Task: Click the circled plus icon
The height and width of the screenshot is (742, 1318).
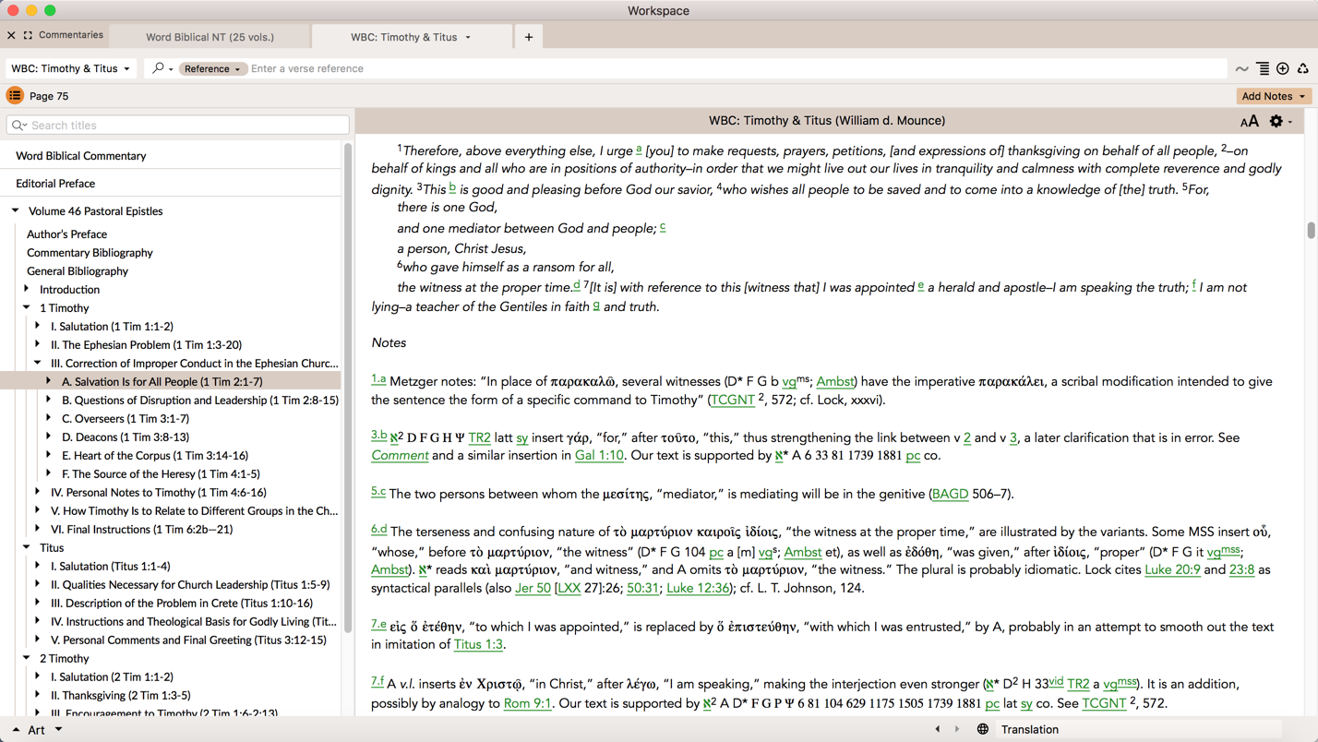Action: pos(1283,68)
